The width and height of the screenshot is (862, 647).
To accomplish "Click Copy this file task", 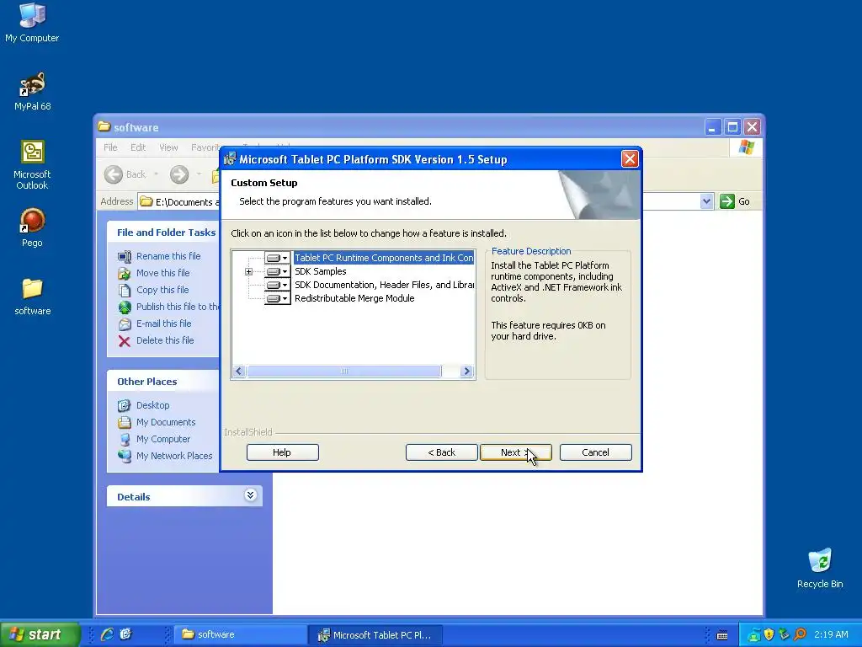I will click(x=162, y=290).
